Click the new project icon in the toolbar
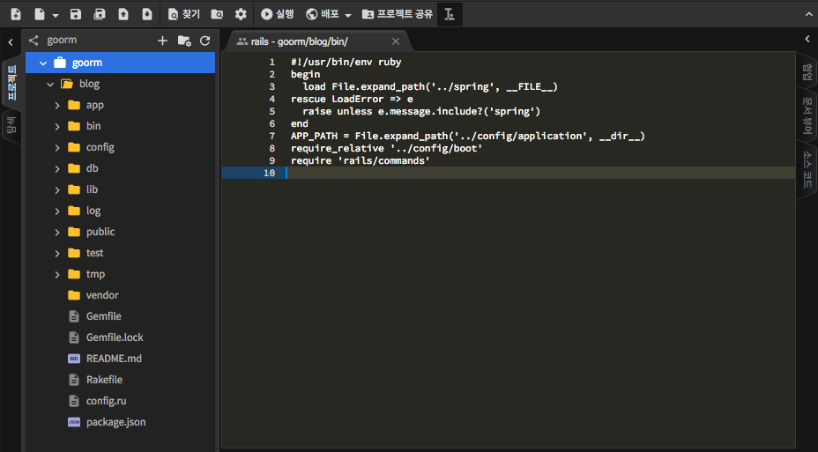This screenshot has height=452, width=818. tap(15, 14)
